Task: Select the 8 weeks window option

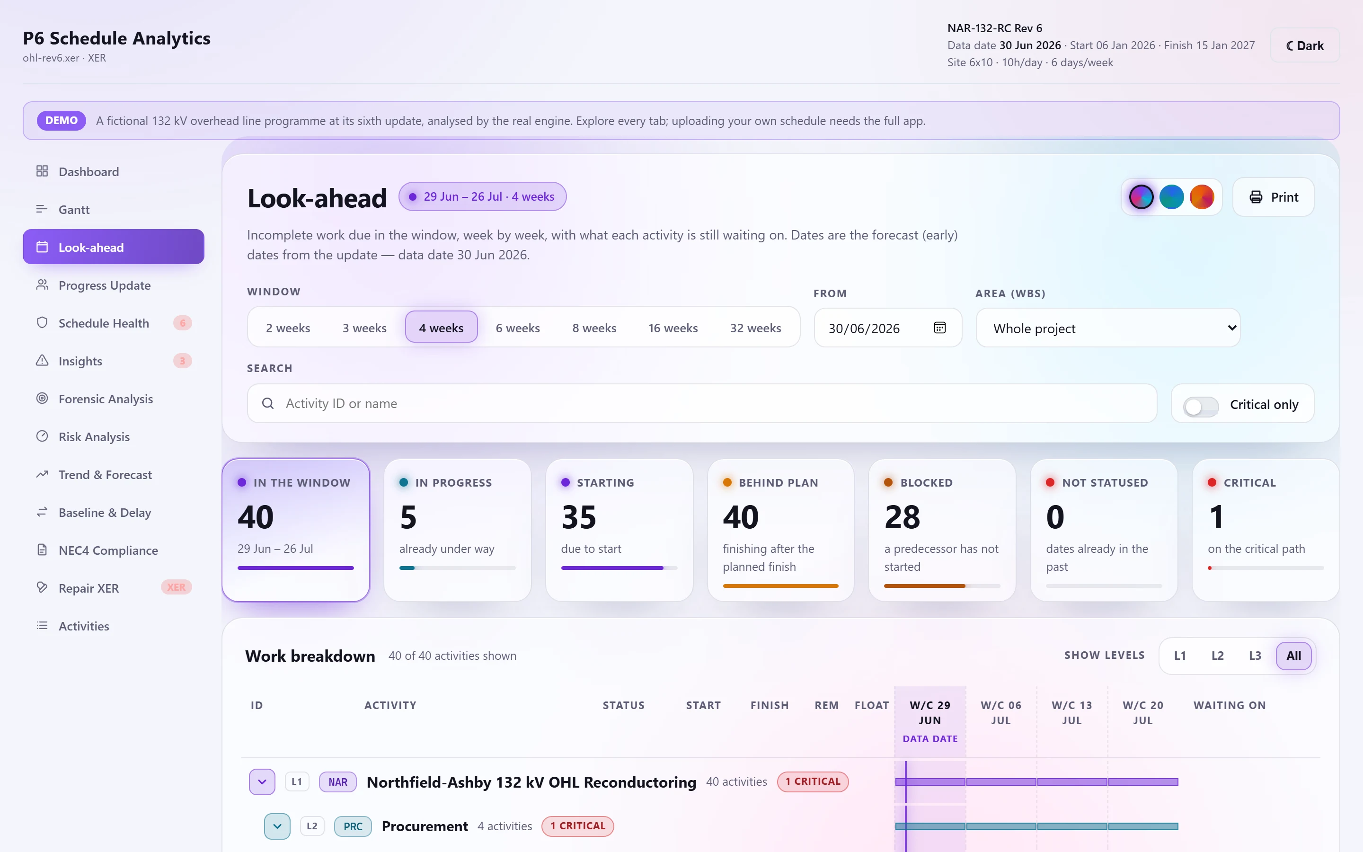Action: [594, 328]
